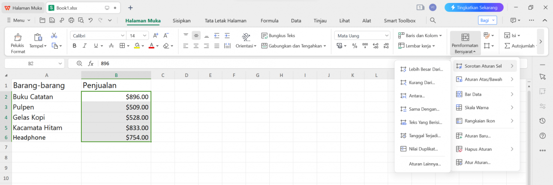Click the ribbon search magnifier icon
The width and height of the screenshot is (553, 185).
click(433, 21)
